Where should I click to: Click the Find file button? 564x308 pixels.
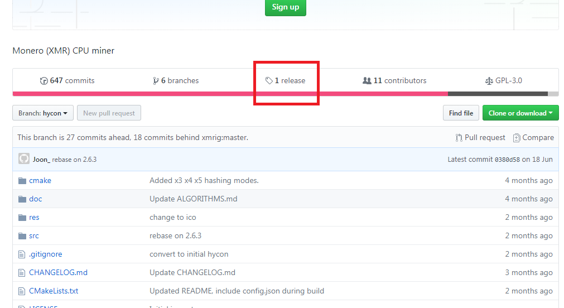pyautogui.click(x=461, y=113)
